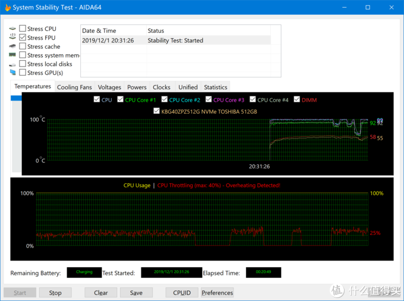The width and height of the screenshot is (404, 301).
Task: Toggle the CPU Core #1 graph checkbox
Action: click(x=121, y=100)
